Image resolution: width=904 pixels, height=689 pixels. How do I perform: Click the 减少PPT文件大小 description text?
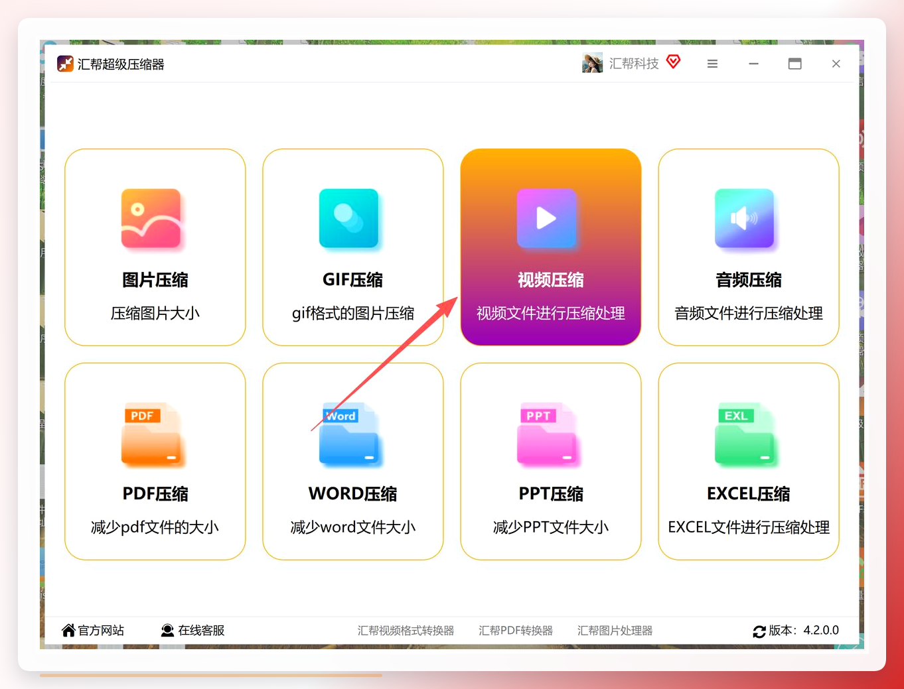pyautogui.click(x=551, y=527)
